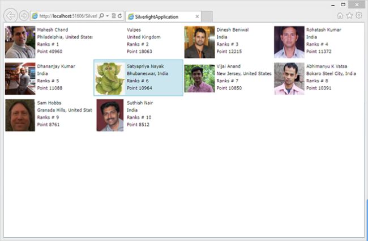
Task: Click Point 10964 value
Action: tap(139, 88)
